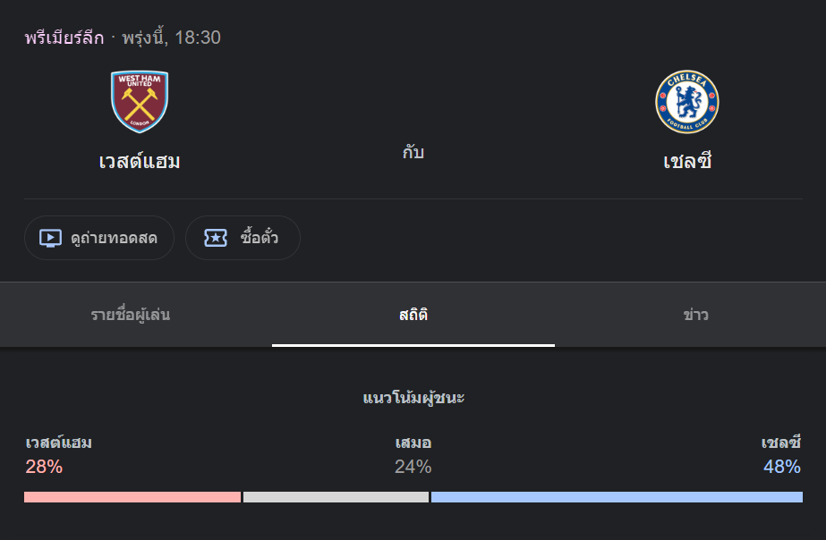Image resolution: width=826 pixels, height=540 pixels.
Task: Click the live broadcast TV icon
Action: (51, 238)
